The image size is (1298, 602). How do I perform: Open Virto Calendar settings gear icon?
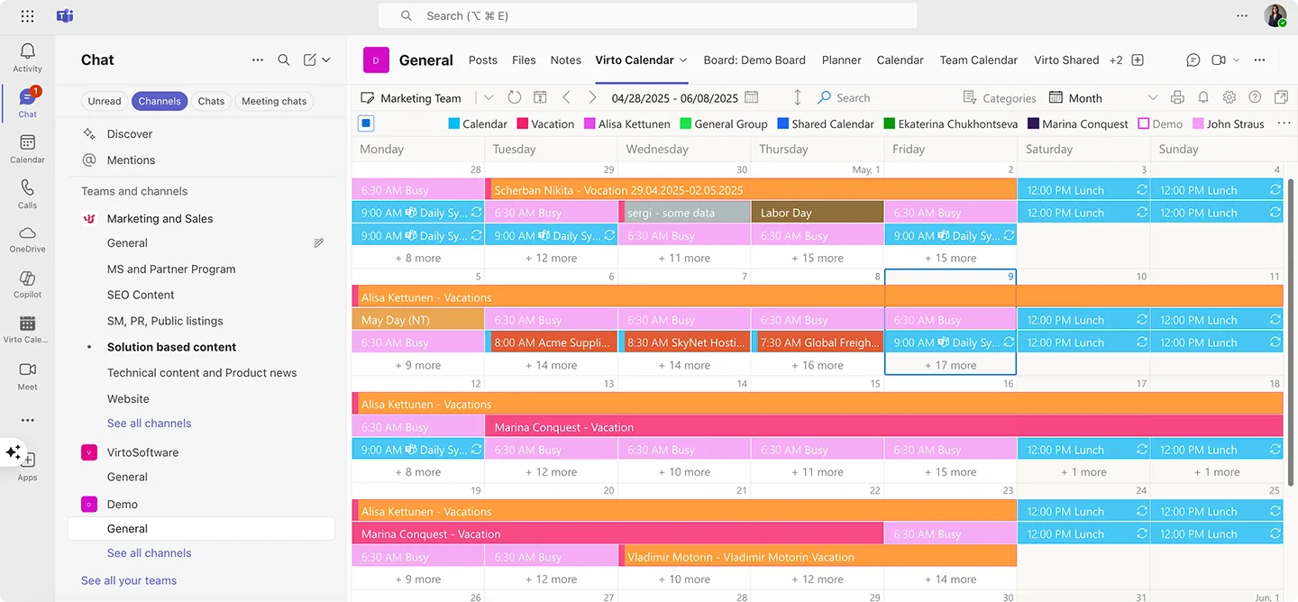[x=1229, y=97]
